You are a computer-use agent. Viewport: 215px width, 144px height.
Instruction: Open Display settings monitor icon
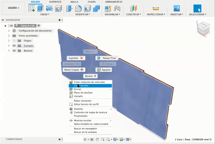(115, 139)
